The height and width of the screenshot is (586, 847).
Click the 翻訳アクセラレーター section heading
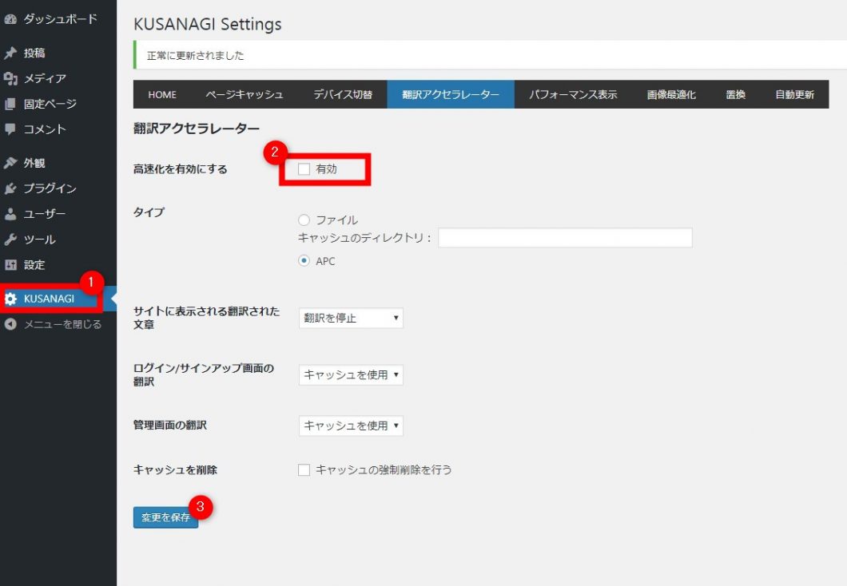pos(197,129)
